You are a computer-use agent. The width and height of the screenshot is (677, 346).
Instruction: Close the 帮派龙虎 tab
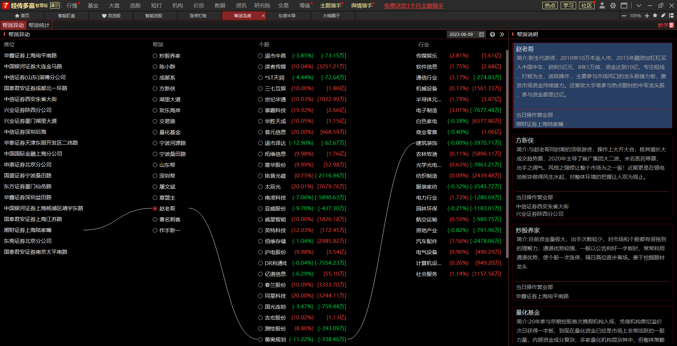(263, 15)
